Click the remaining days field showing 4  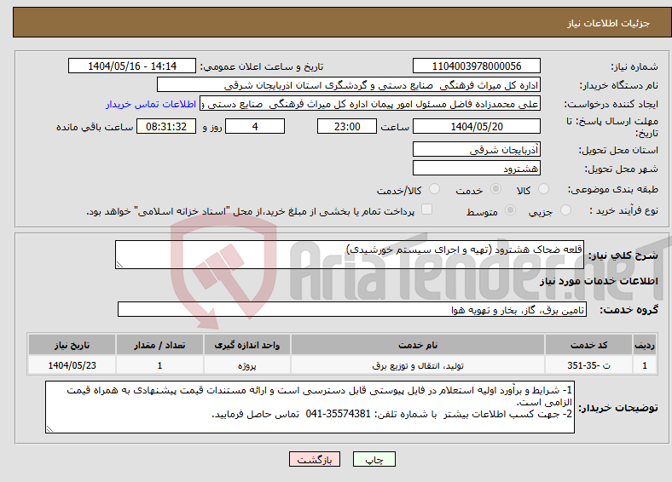255,126
